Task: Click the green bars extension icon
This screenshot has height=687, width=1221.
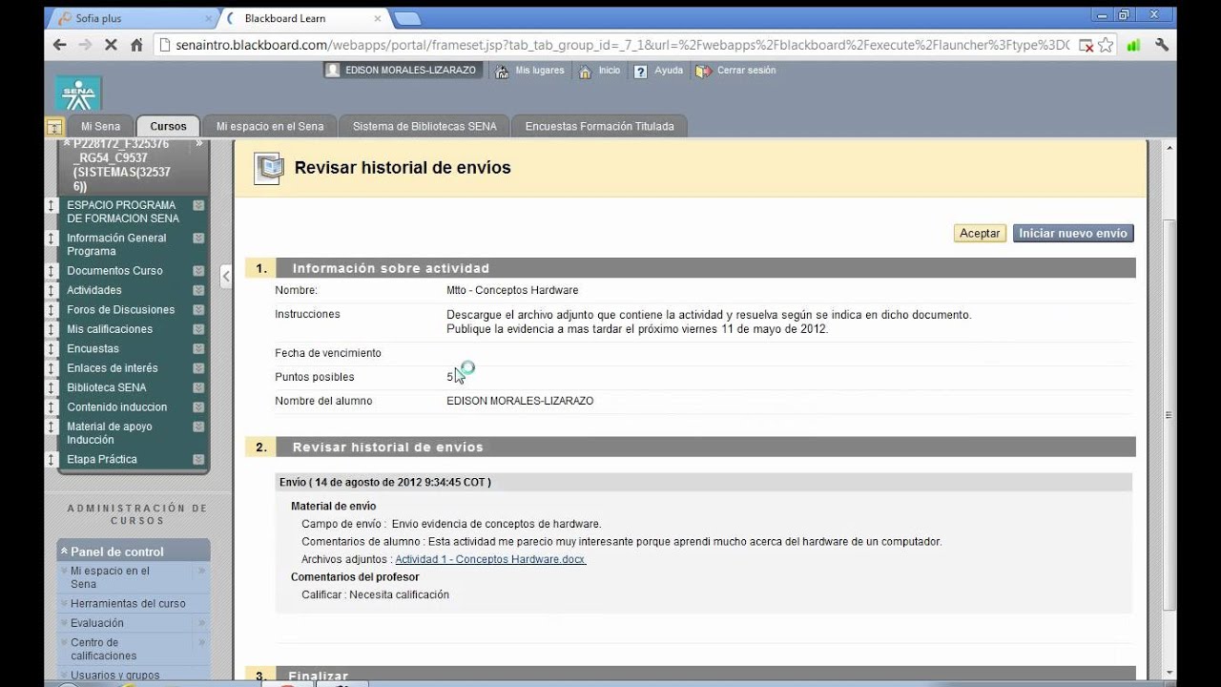Action: tap(1134, 45)
